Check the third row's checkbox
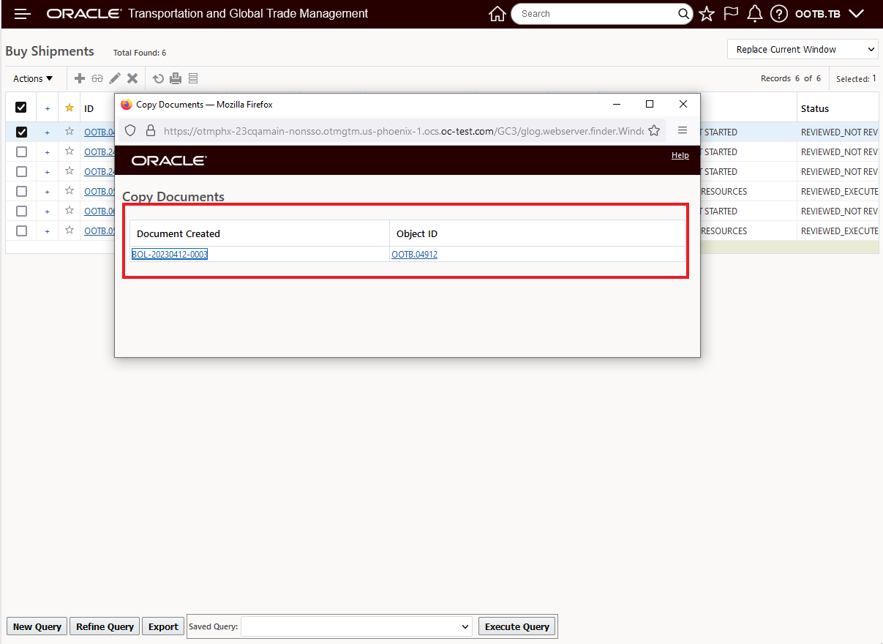This screenshot has width=883, height=644. click(21, 171)
